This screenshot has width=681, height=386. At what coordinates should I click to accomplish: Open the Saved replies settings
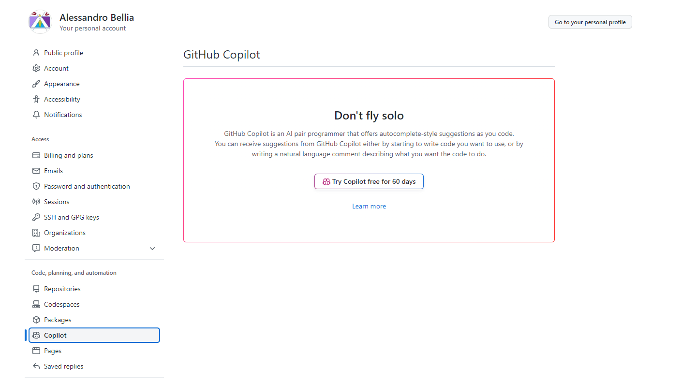click(x=63, y=366)
